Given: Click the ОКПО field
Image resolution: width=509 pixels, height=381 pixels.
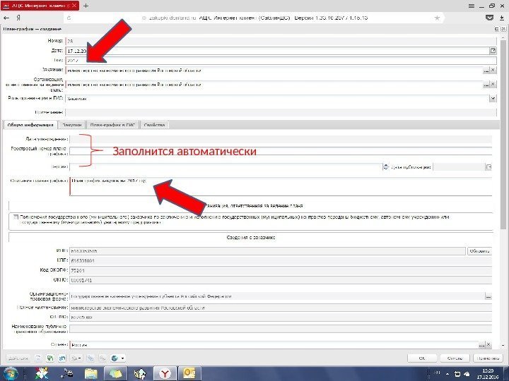Looking at the screenshot, I should click(281, 280).
